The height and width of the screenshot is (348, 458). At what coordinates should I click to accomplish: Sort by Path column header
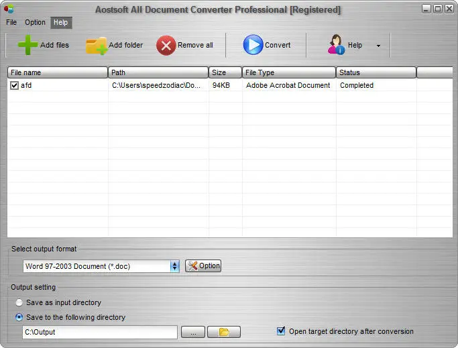click(158, 72)
